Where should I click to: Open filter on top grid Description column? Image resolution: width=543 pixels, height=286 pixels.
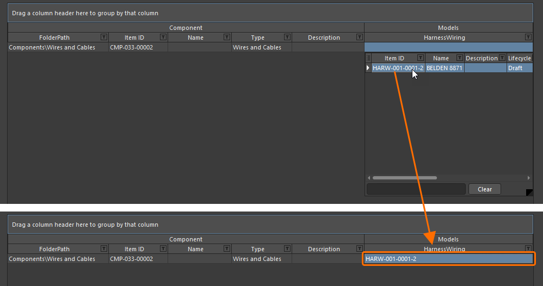click(360, 37)
